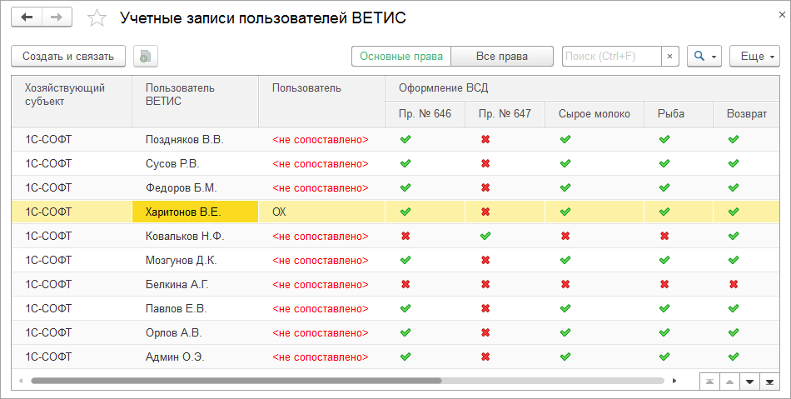
Task: Expand the Еще menu
Action: point(754,57)
